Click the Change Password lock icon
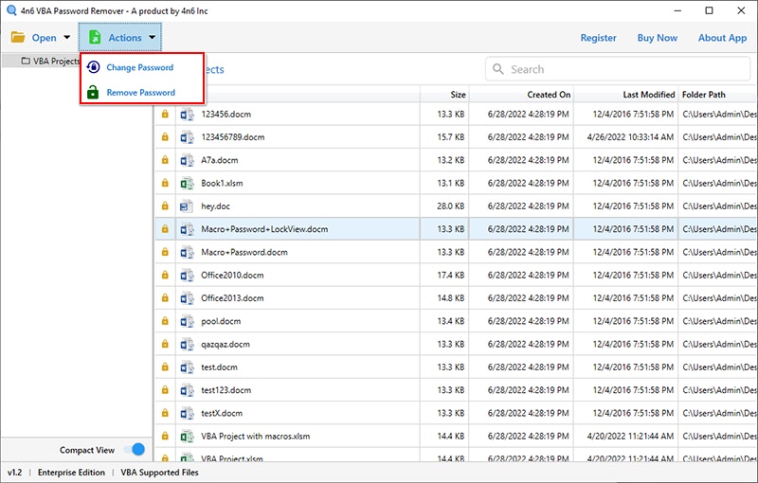The width and height of the screenshot is (758, 483). [93, 67]
